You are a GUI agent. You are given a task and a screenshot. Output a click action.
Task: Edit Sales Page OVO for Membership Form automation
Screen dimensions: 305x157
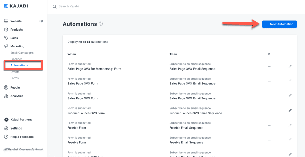click(x=290, y=66)
